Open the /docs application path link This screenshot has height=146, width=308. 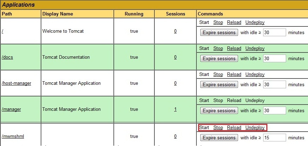click(7, 57)
